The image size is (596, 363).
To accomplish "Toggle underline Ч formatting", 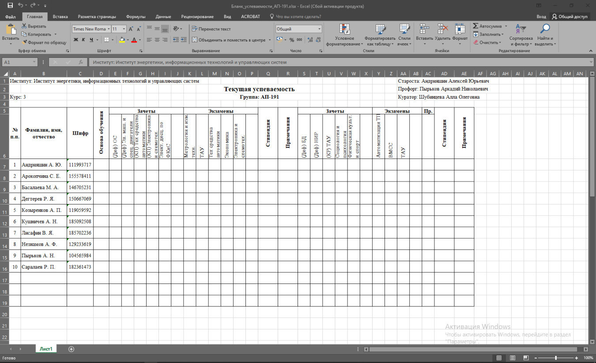I will click(x=91, y=40).
